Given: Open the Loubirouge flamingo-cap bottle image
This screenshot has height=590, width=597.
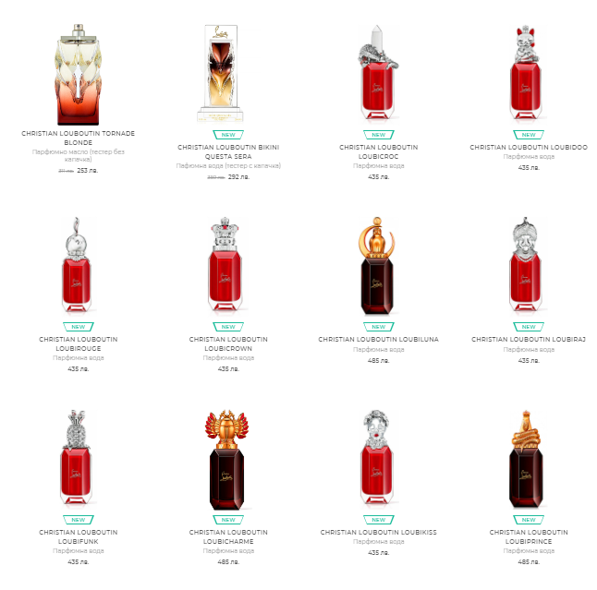Looking at the screenshot, I should [x=77, y=265].
